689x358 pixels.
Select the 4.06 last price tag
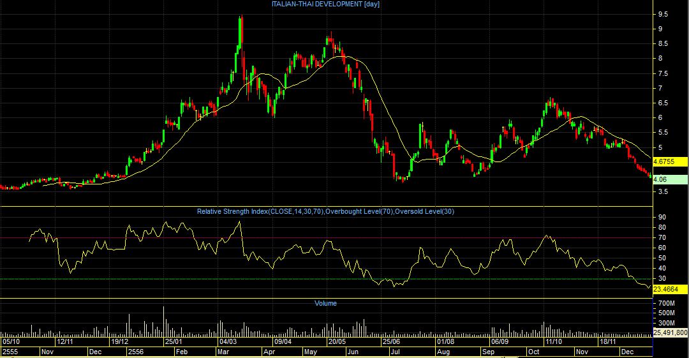point(670,179)
